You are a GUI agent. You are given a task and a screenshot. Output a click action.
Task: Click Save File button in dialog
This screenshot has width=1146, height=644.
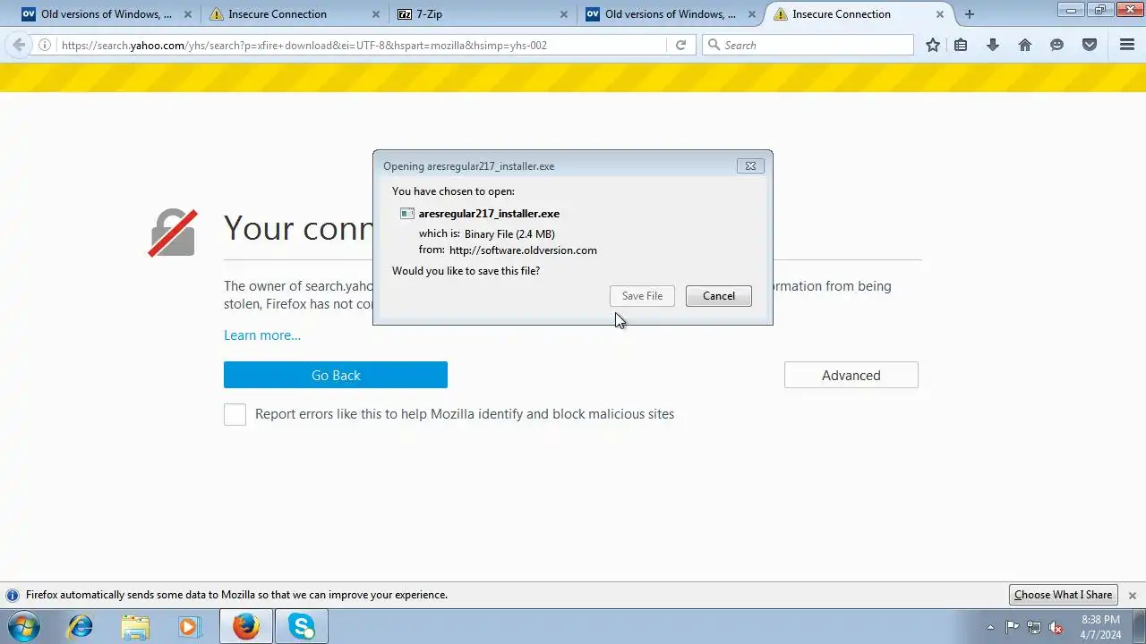[x=642, y=296]
